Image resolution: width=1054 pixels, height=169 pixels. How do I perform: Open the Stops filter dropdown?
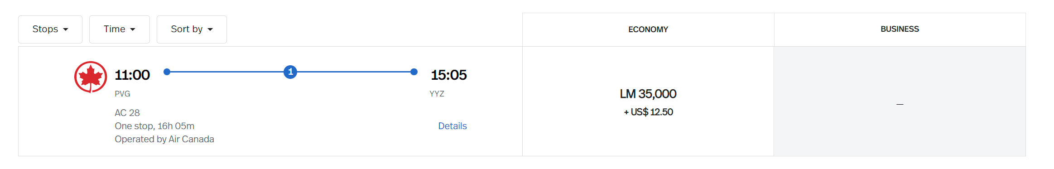[50, 29]
